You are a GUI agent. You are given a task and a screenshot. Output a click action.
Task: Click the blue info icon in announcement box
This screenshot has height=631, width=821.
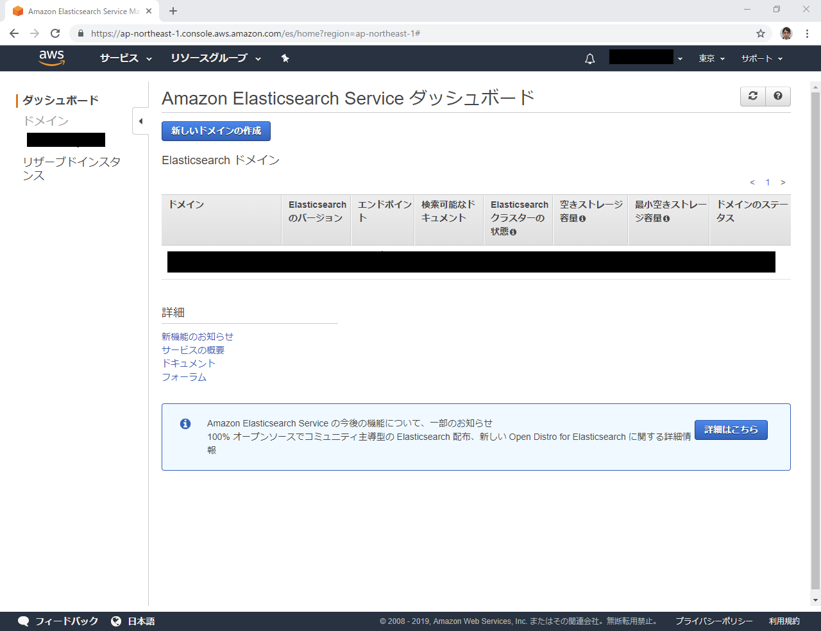pyautogui.click(x=185, y=424)
